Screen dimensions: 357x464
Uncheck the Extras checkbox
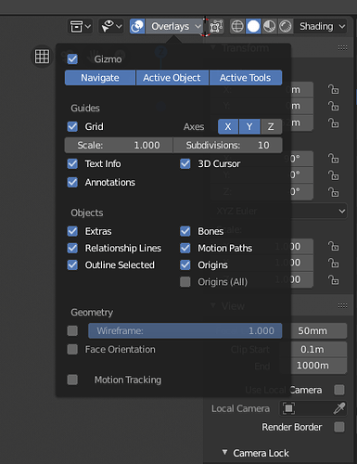(72, 231)
